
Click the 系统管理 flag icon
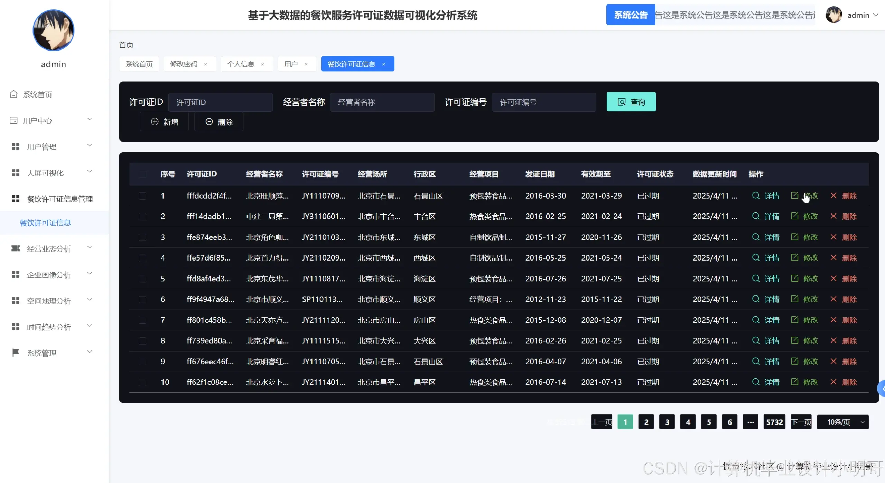pos(15,353)
